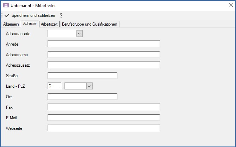Click the Land field containing D
Screen dimensions: 236x147
coord(55,86)
